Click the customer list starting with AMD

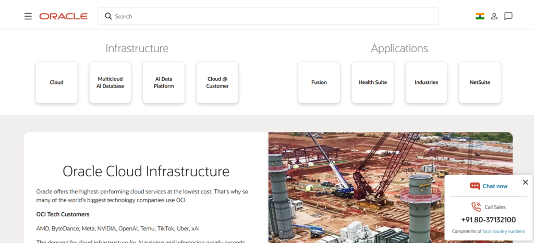click(118, 229)
